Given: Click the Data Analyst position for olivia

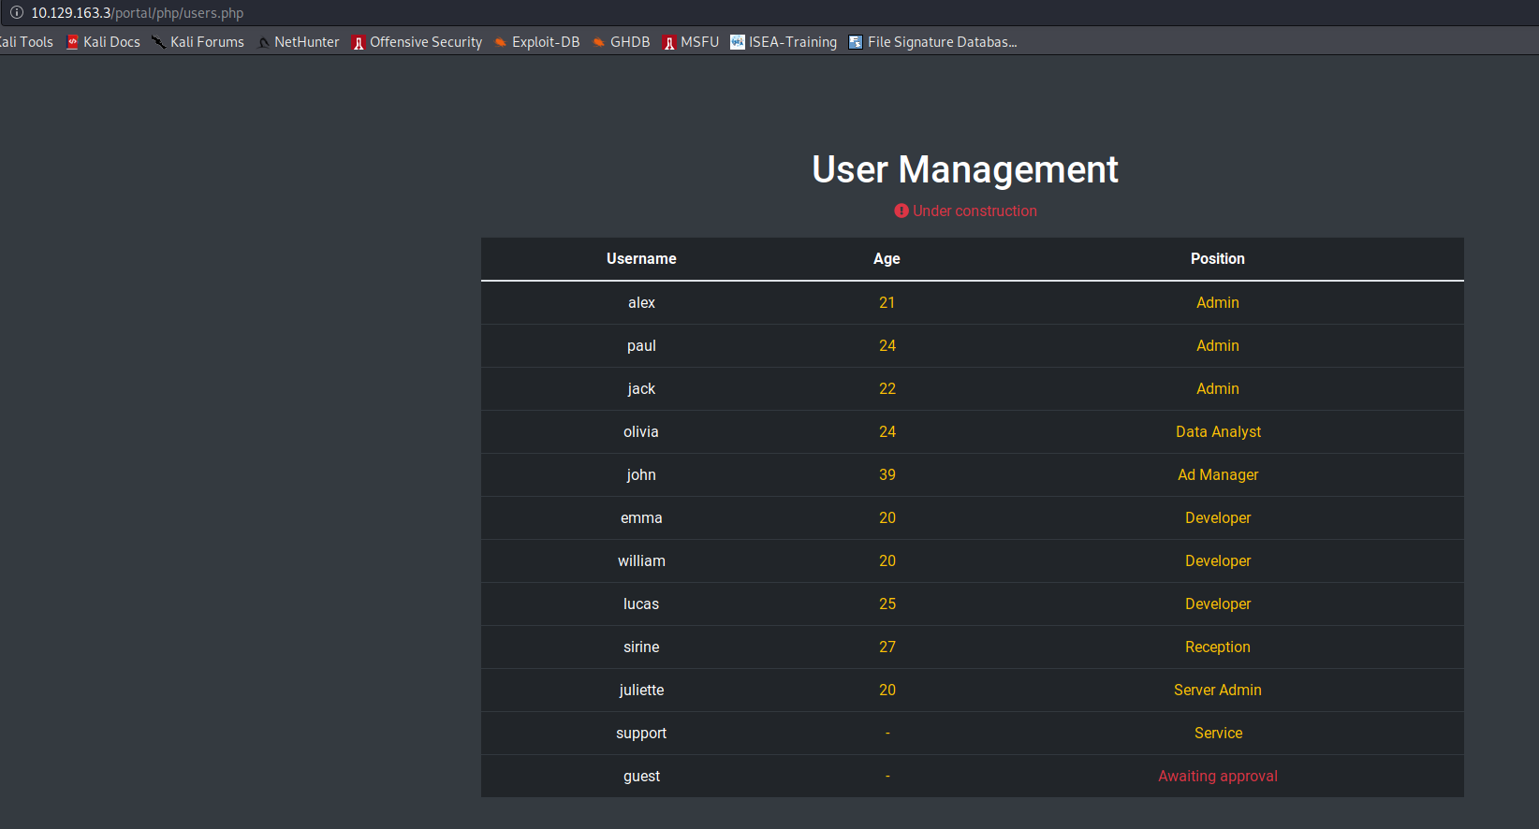Looking at the screenshot, I should point(1218,432).
